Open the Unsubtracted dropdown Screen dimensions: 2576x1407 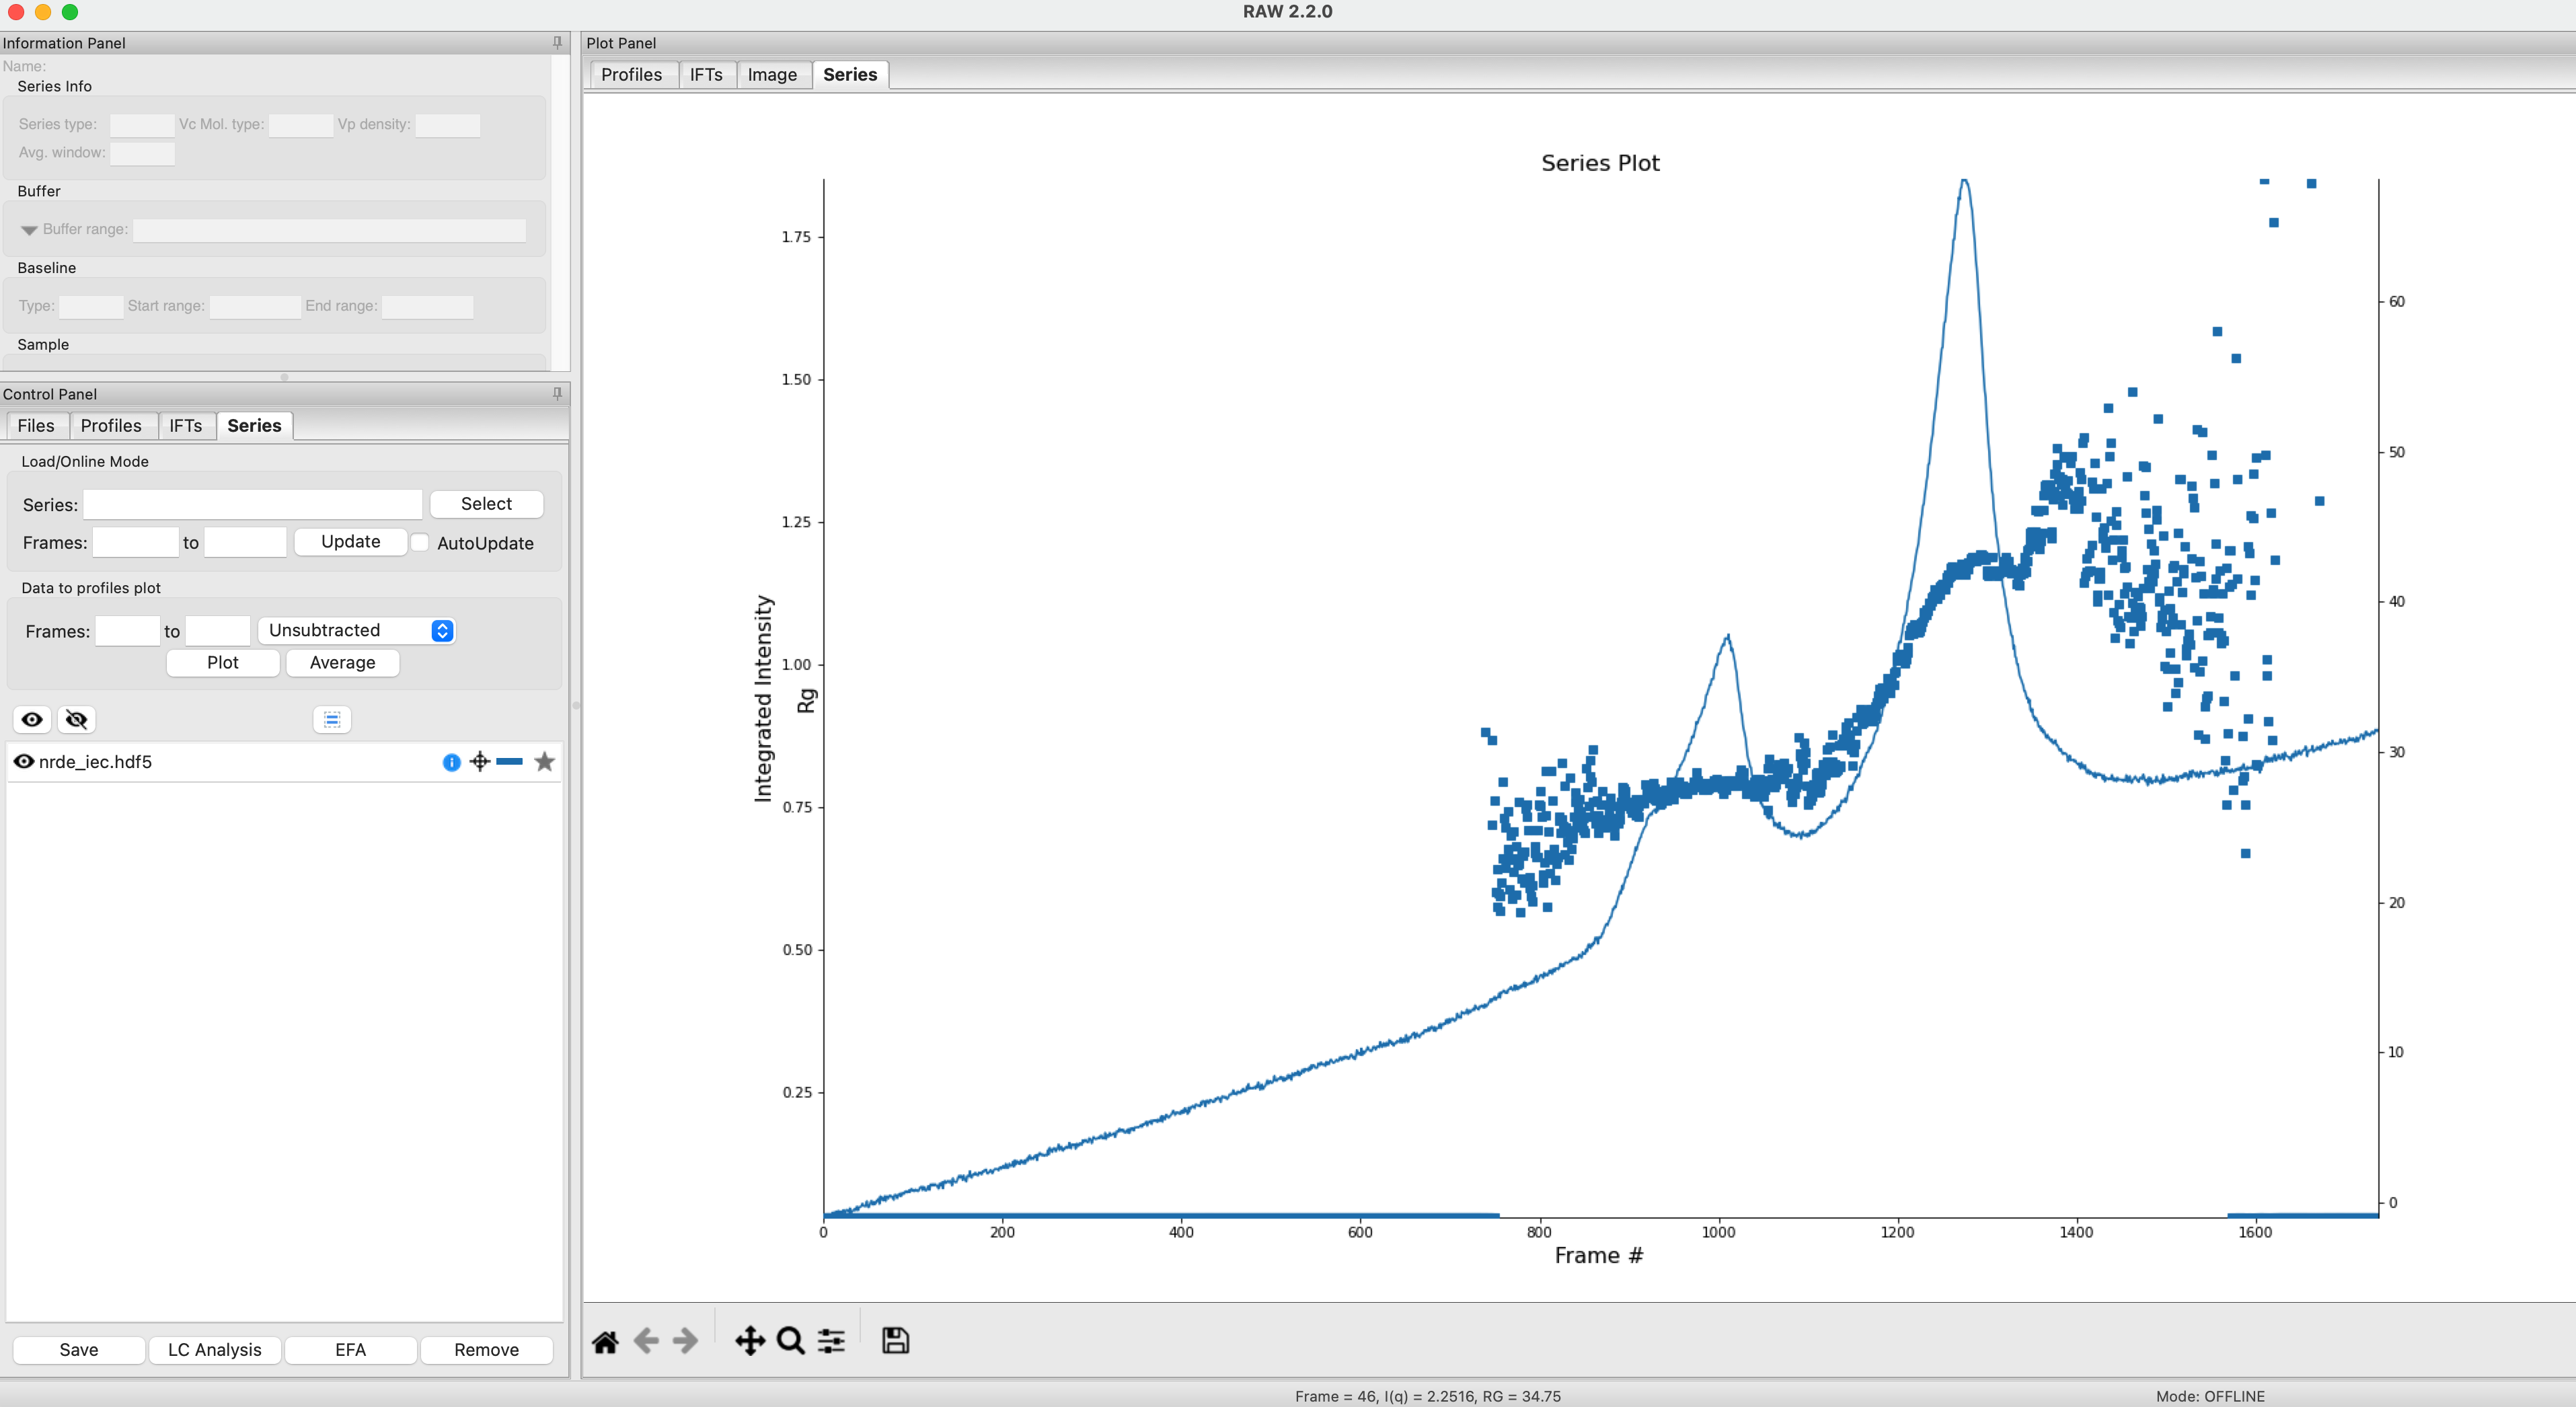(x=357, y=631)
